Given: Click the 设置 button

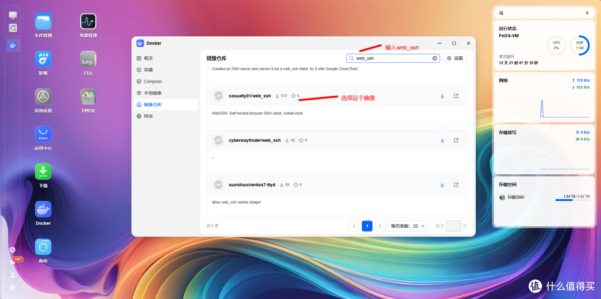Looking at the screenshot, I should (455, 58).
